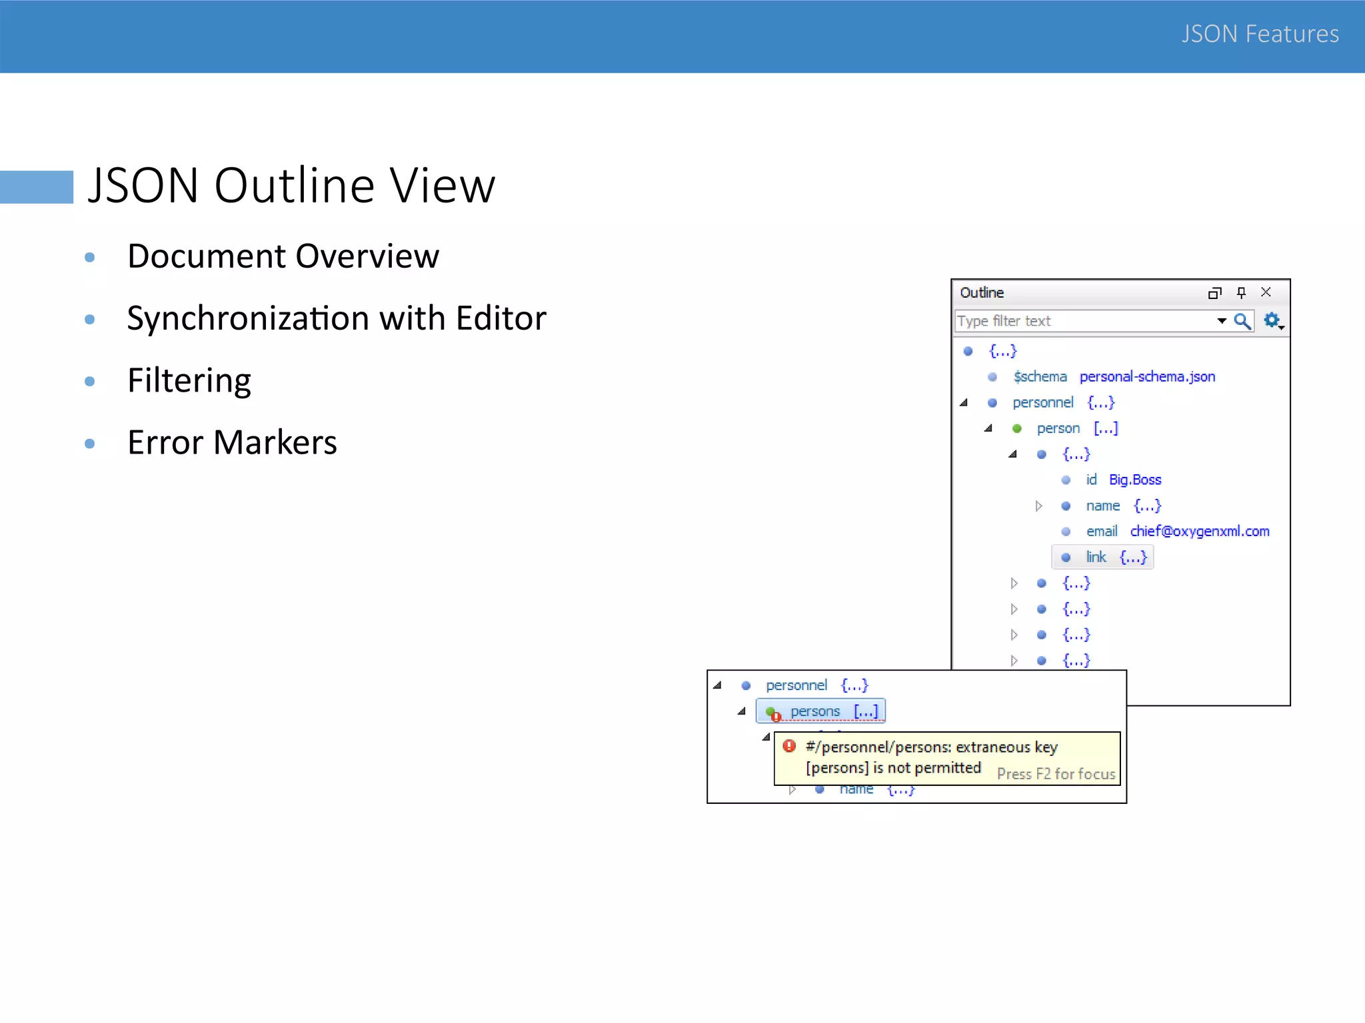The height and width of the screenshot is (1023, 1365).
Task: Click Synchronization with Editor bullet text
Action: click(337, 318)
